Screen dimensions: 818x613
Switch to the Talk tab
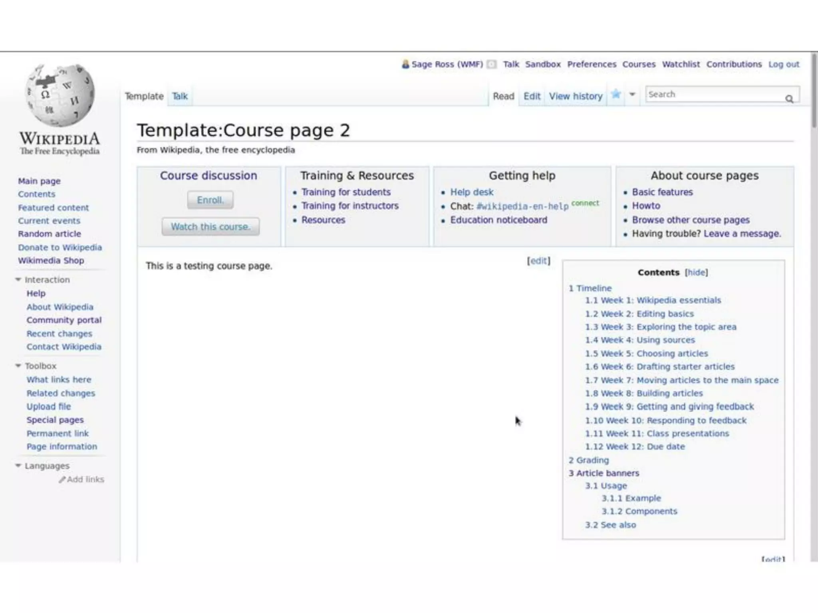pos(180,96)
